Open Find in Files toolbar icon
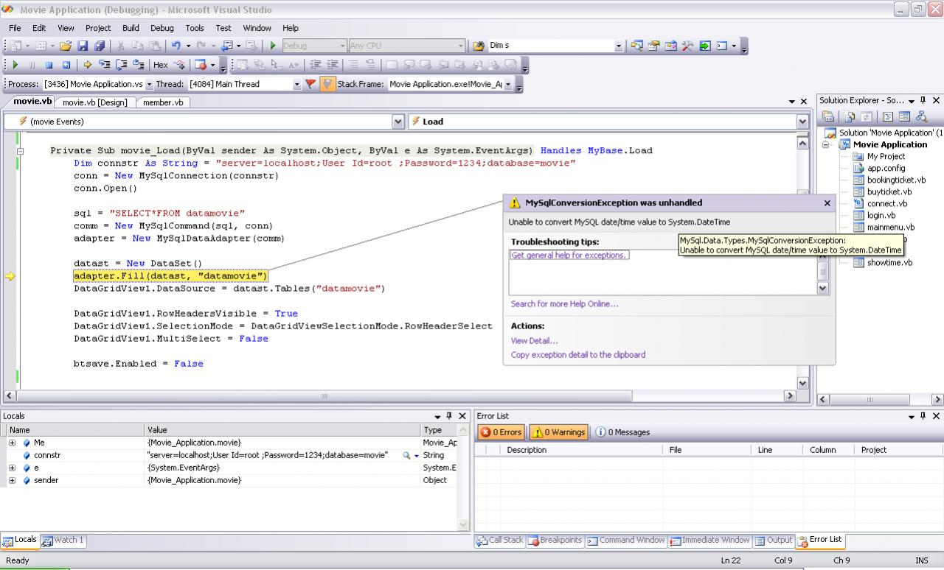Viewport: 944px width, 570px height. 478,46
